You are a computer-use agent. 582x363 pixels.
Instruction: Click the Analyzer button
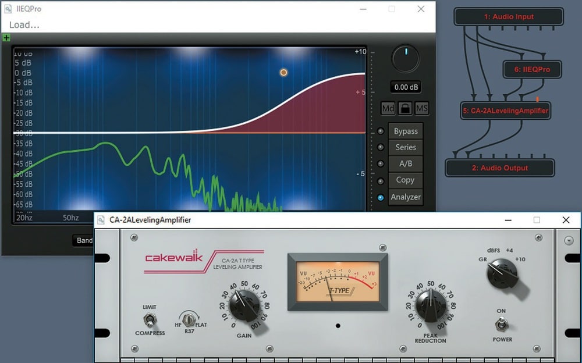[406, 197]
